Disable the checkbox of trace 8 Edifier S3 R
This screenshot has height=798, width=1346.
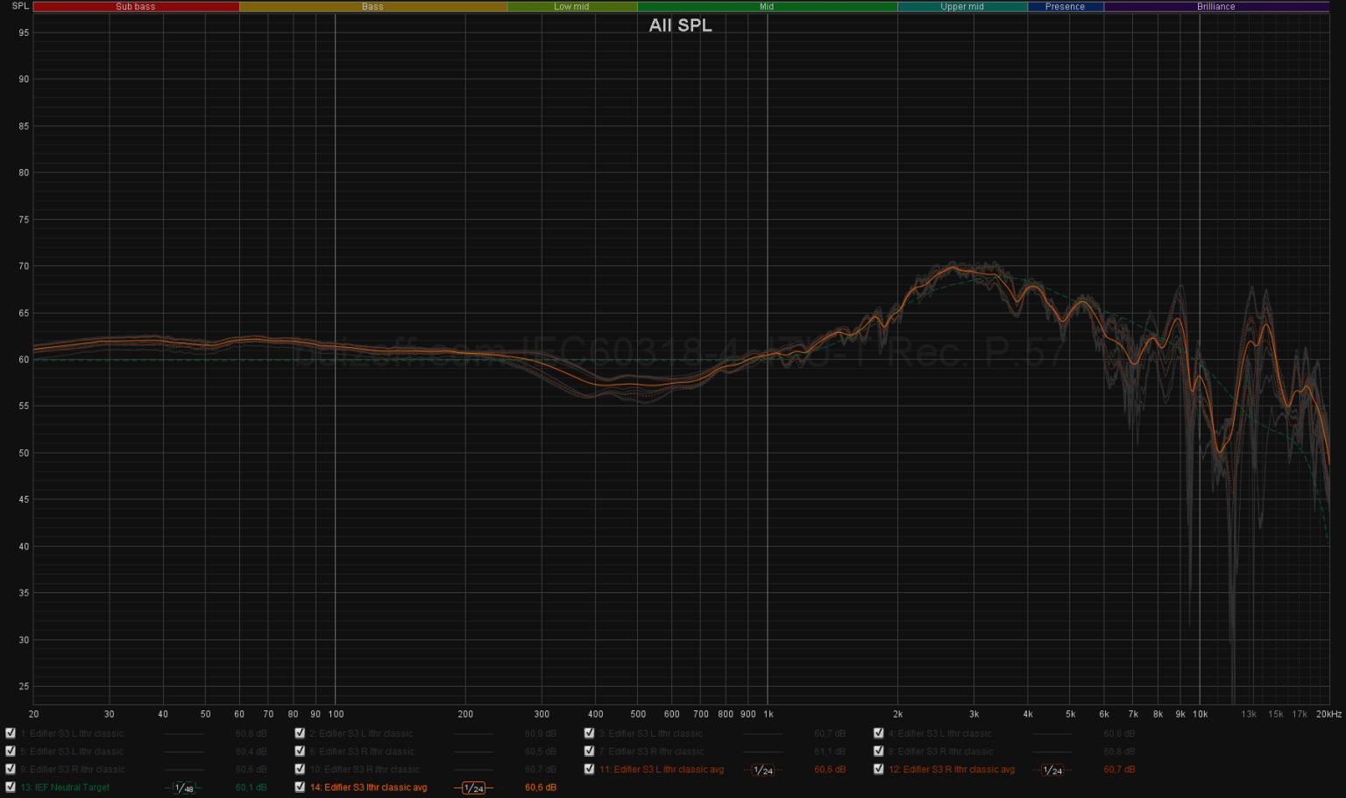(878, 751)
